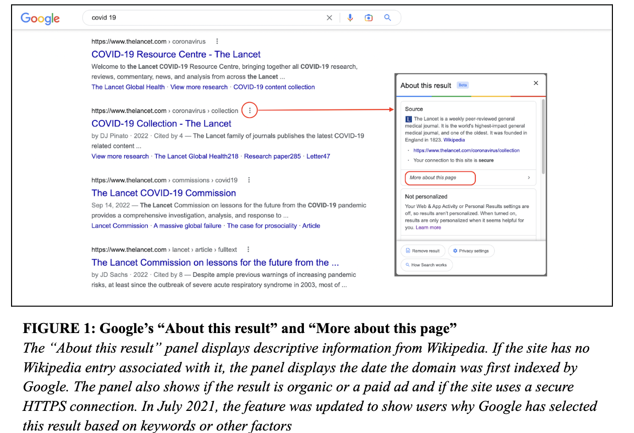Click the panel's vertical scrollbar
The image size is (634, 433).
coord(544,136)
